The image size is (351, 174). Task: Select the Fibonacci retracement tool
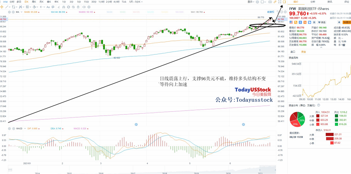coord(27,7)
